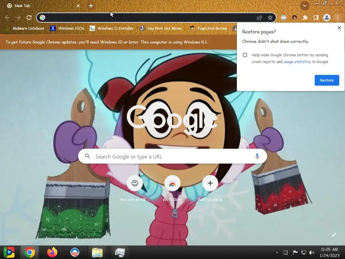Open the Extensions puzzle piece menu
The image size is (345, 259).
[x=305, y=18]
